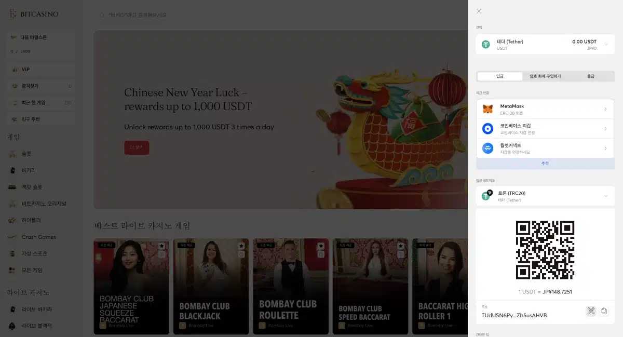The image size is (623, 337).
Task: Click the Crash Games icon
Action: [x=12, y=237]
